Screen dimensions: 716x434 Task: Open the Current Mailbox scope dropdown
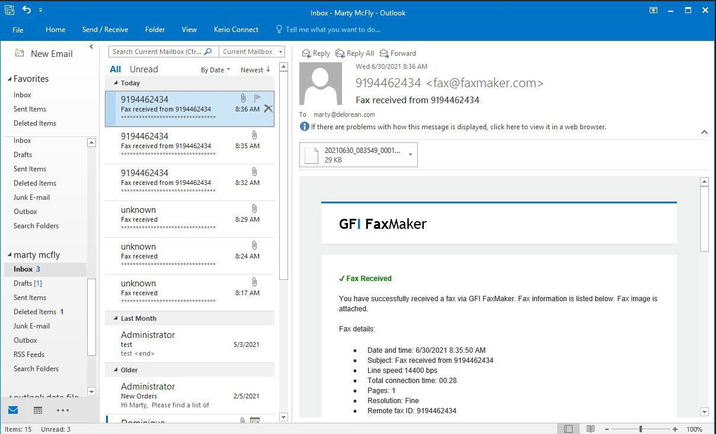tap(252, 52)
